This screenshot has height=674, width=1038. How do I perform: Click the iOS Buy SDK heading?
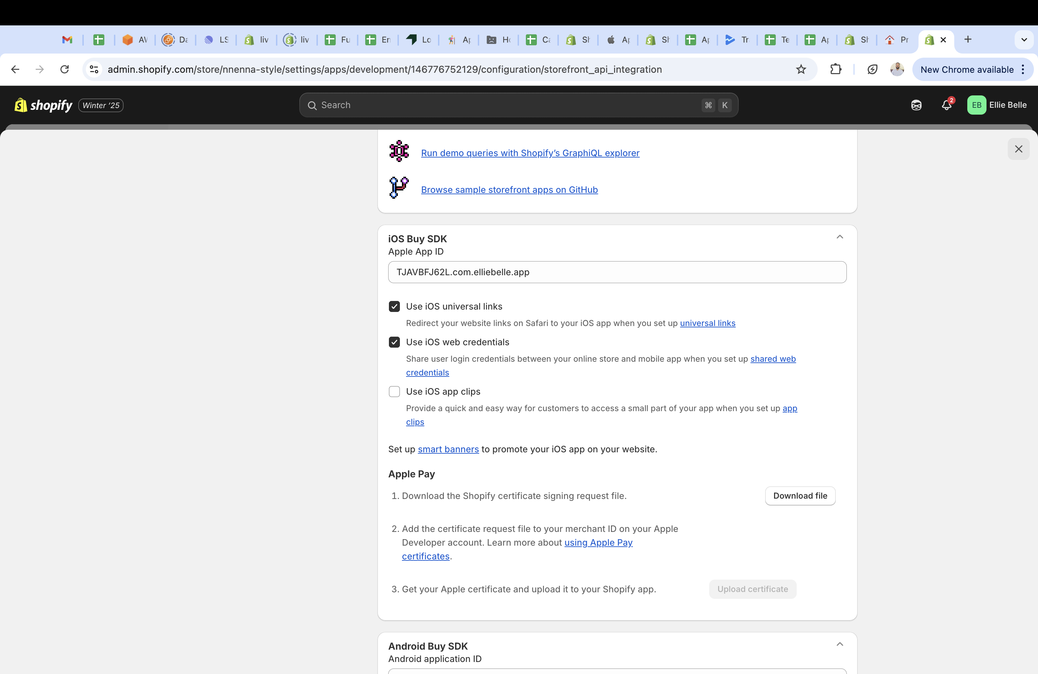tap(417, 239)
